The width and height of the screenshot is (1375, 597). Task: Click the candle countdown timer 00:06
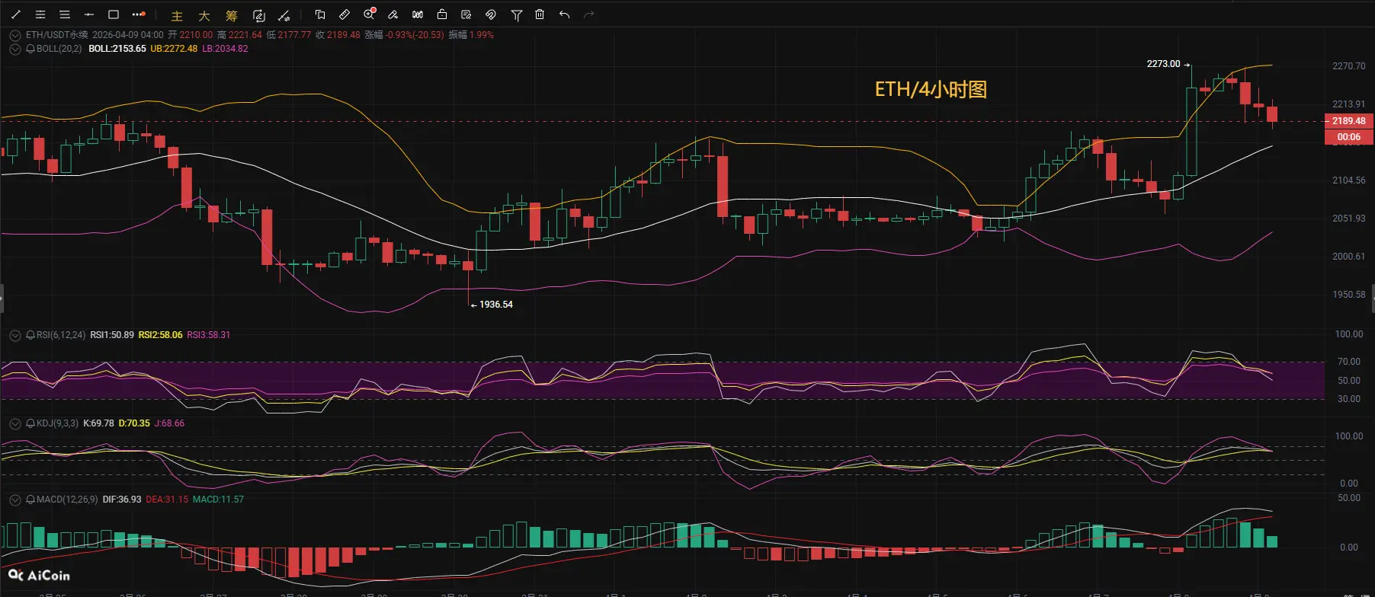(x=1348, y=137)
